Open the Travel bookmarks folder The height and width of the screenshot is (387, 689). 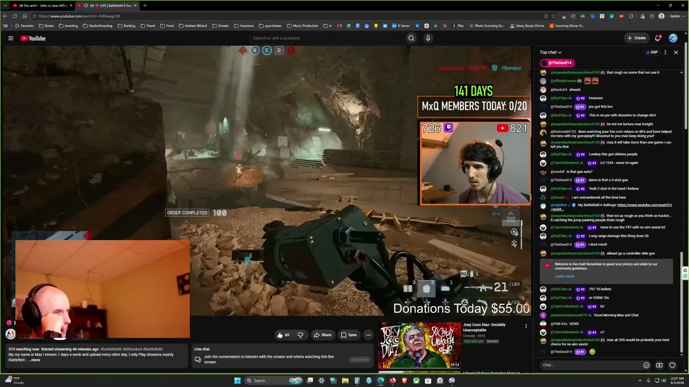point(147,26)
